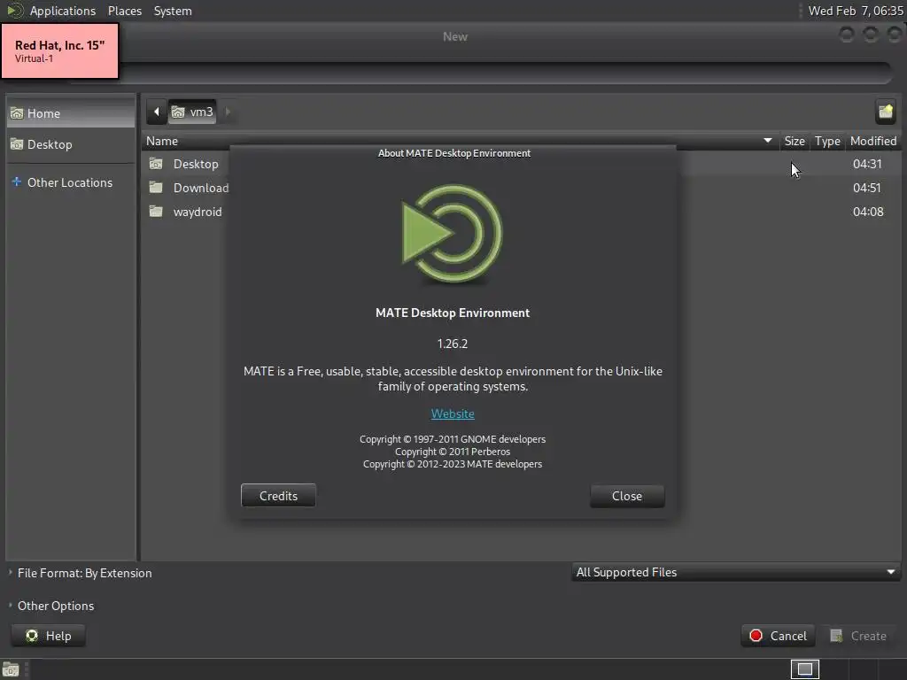
Task: Sort by Modified column header
Action: pyautogui.click(x=872, y=141)
